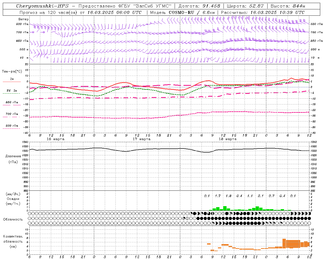Select the 16 марта date label
Image resolution: width=324 pixels, height=259 pixels.
click(55, 139)
